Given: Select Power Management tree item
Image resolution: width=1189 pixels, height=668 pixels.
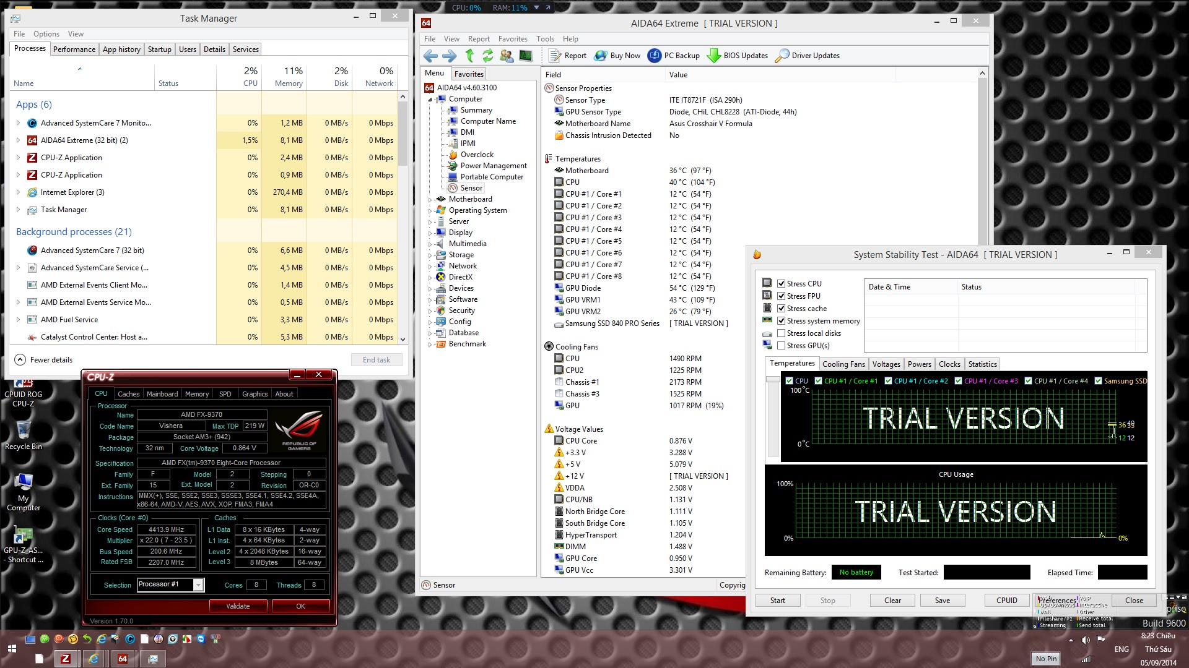Looking at the screenshot, I should coord(494,166).
